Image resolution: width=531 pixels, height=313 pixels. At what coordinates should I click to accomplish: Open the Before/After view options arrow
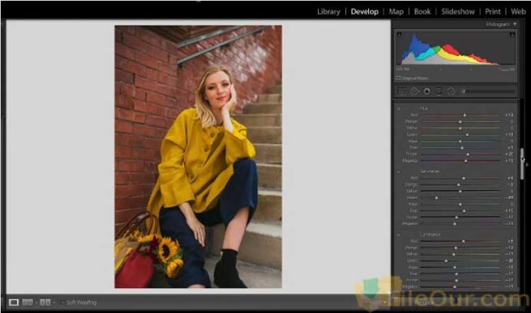(54, 302)
